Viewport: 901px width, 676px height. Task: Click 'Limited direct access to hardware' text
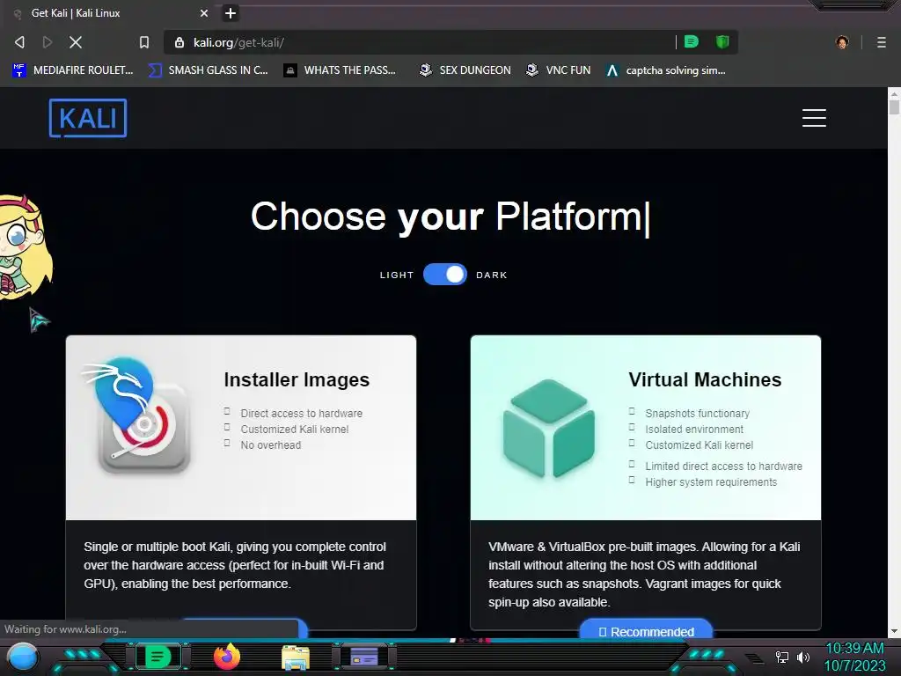coord(723,467)
